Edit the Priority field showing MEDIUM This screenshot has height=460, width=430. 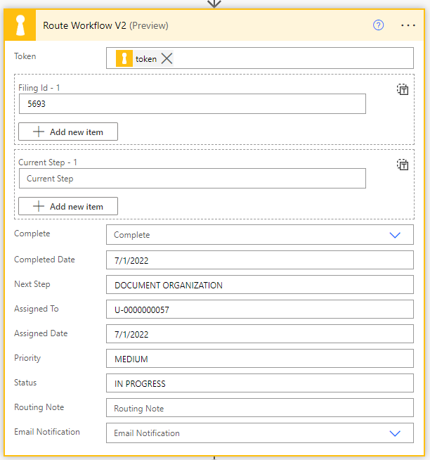259,359
